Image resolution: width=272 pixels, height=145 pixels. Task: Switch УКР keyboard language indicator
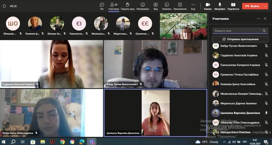[245, 142]
